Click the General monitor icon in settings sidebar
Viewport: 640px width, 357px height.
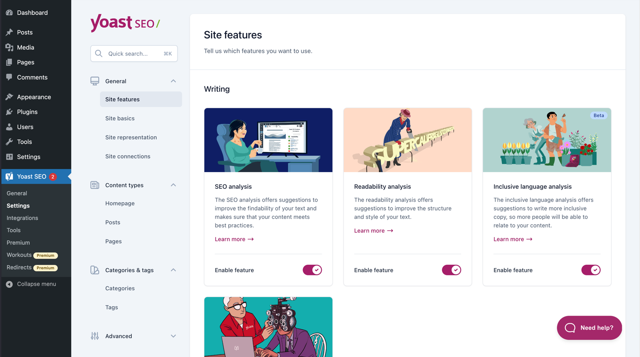click(94, 80)
